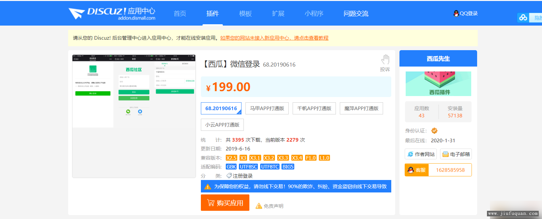Click the 安装量 57138 stat
Screen dimensions: 542x219
coord(455,112)
